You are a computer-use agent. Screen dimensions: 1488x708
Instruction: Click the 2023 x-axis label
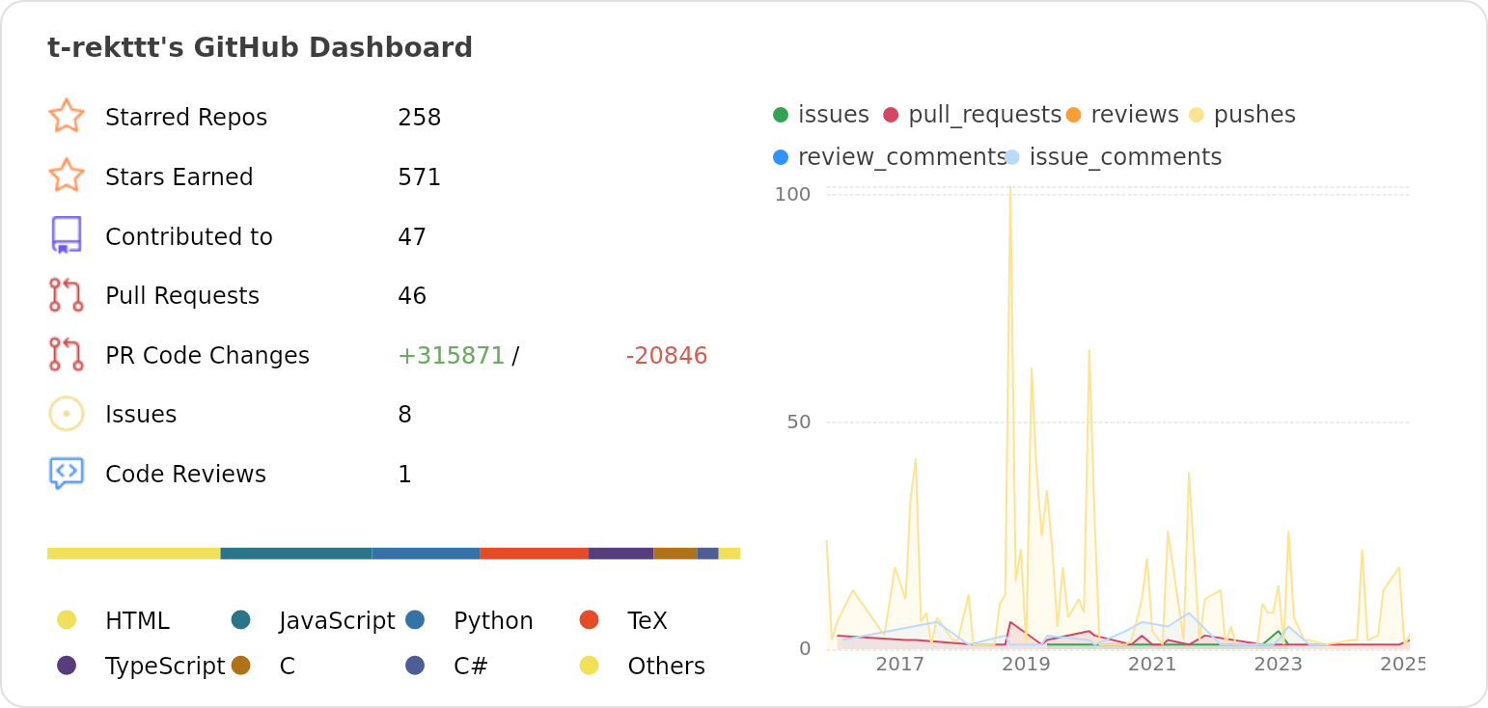[1278, 665]
